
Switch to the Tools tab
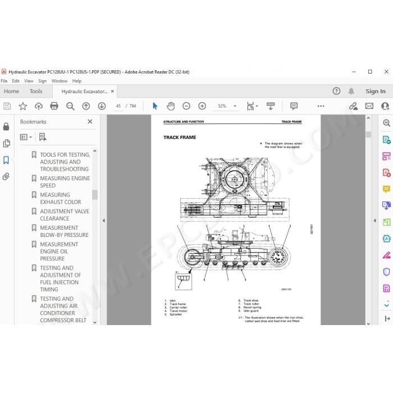coord(36,91)
